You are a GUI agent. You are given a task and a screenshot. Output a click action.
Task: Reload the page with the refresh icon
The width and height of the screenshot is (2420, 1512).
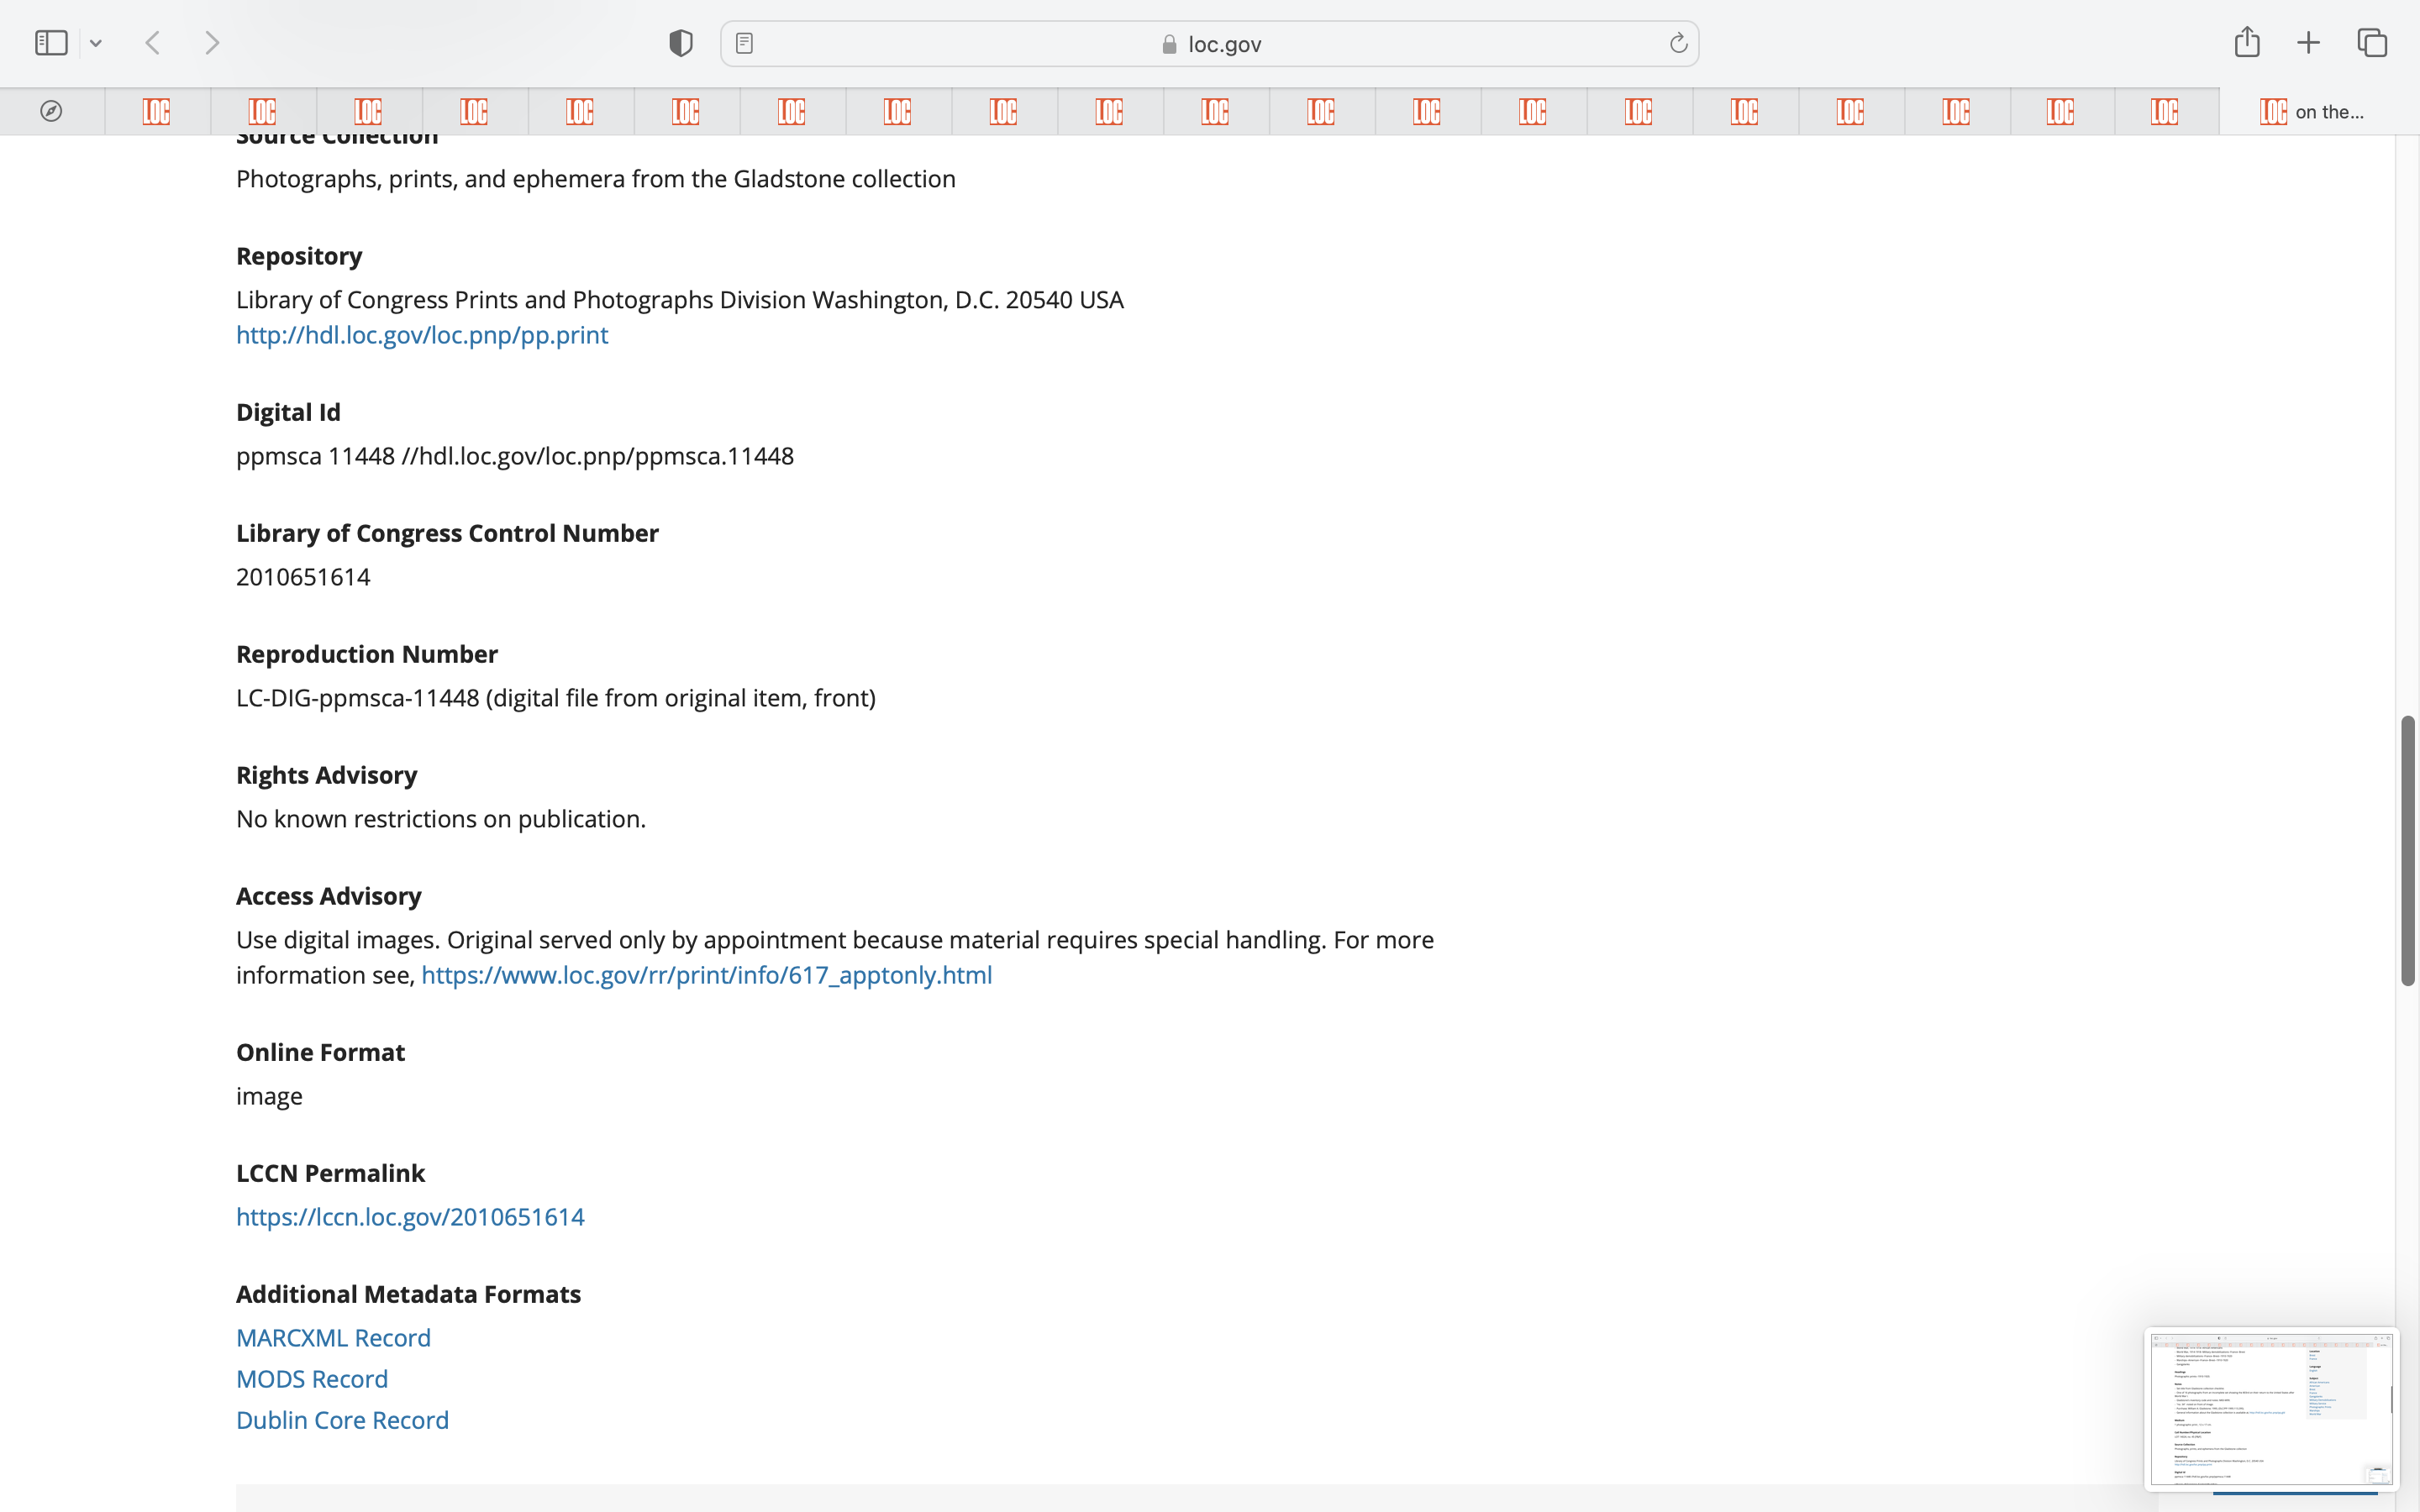click(1678, 43)
